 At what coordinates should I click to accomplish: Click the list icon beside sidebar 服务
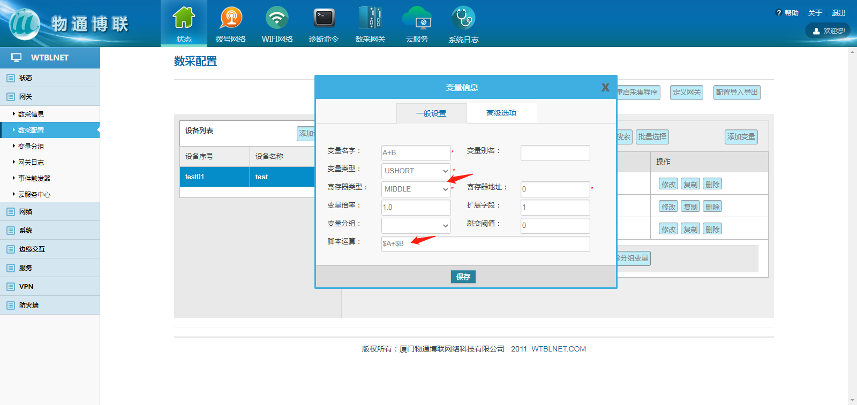[x=11, y=268]
